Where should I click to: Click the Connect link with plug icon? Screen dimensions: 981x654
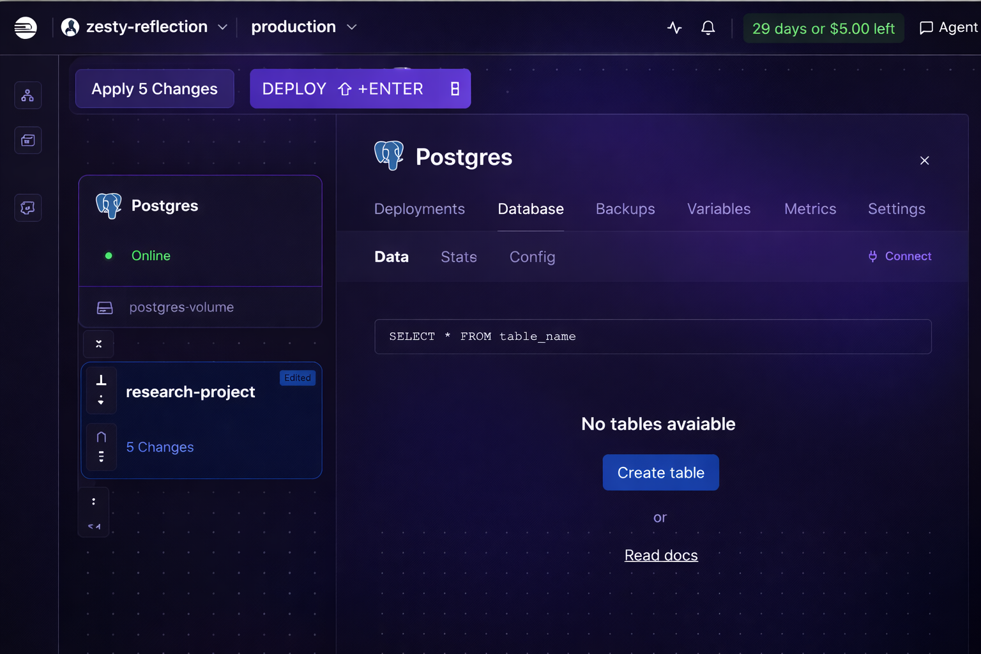899,256
